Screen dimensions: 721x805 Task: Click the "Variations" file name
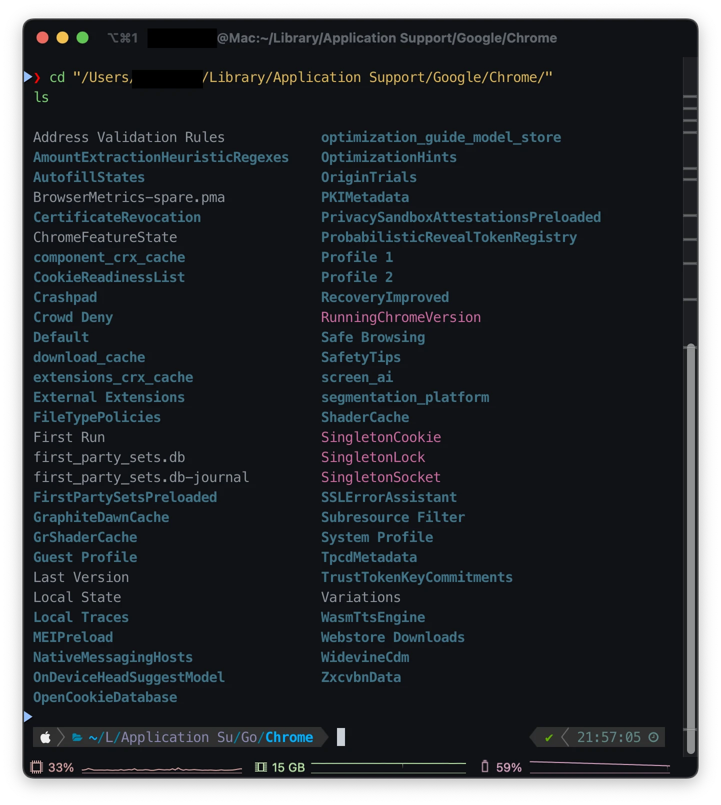point(361,597)
